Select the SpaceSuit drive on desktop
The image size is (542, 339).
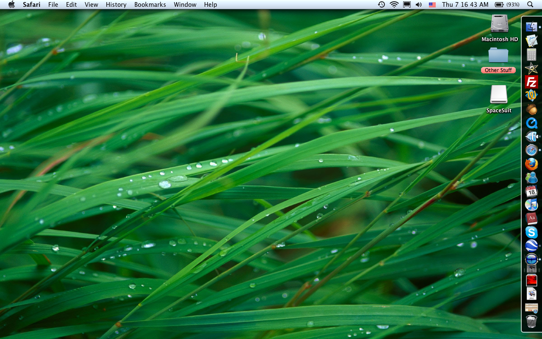pos(498,94)
